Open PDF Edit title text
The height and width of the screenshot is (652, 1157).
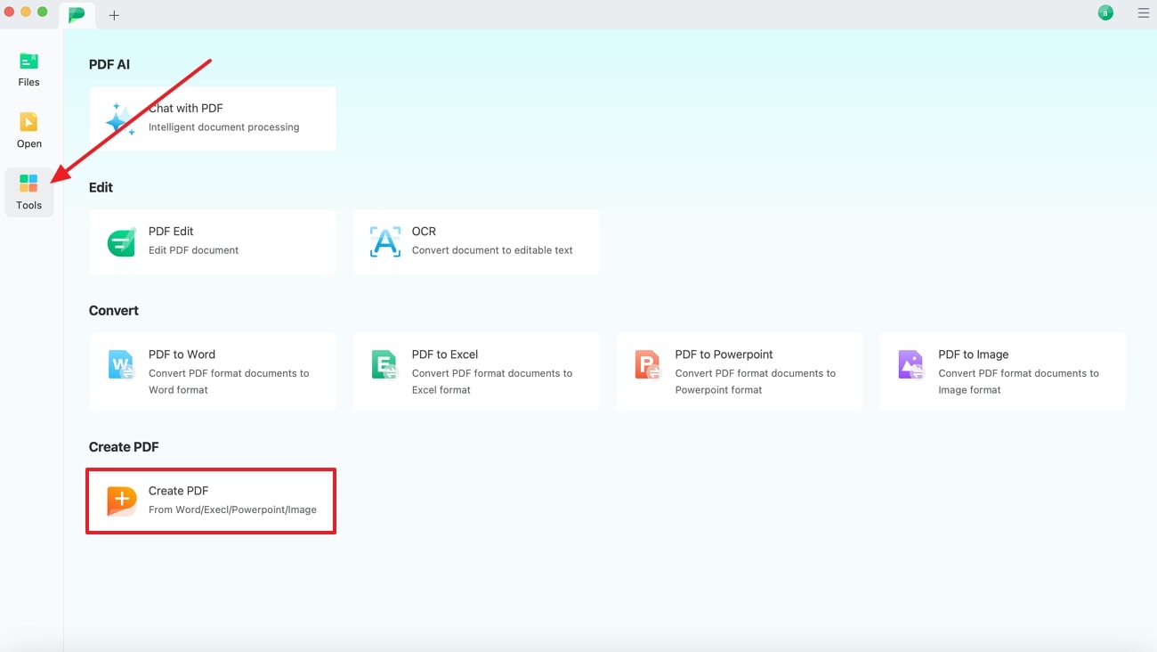click(171, 231)
